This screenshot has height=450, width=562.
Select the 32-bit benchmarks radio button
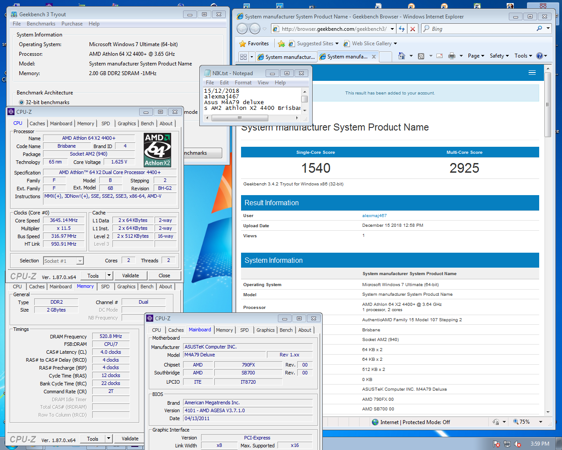tap(22, 102)
